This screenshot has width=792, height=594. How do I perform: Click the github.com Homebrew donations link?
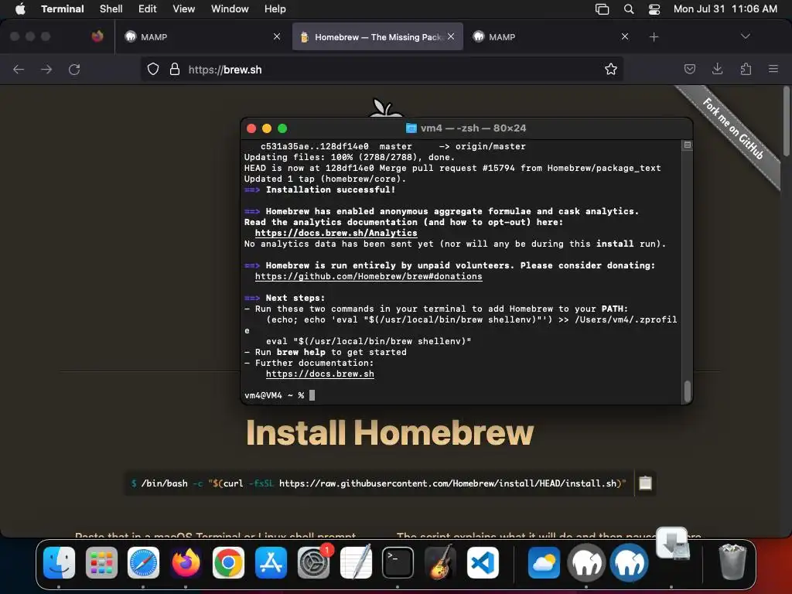[x=368, y=276]
